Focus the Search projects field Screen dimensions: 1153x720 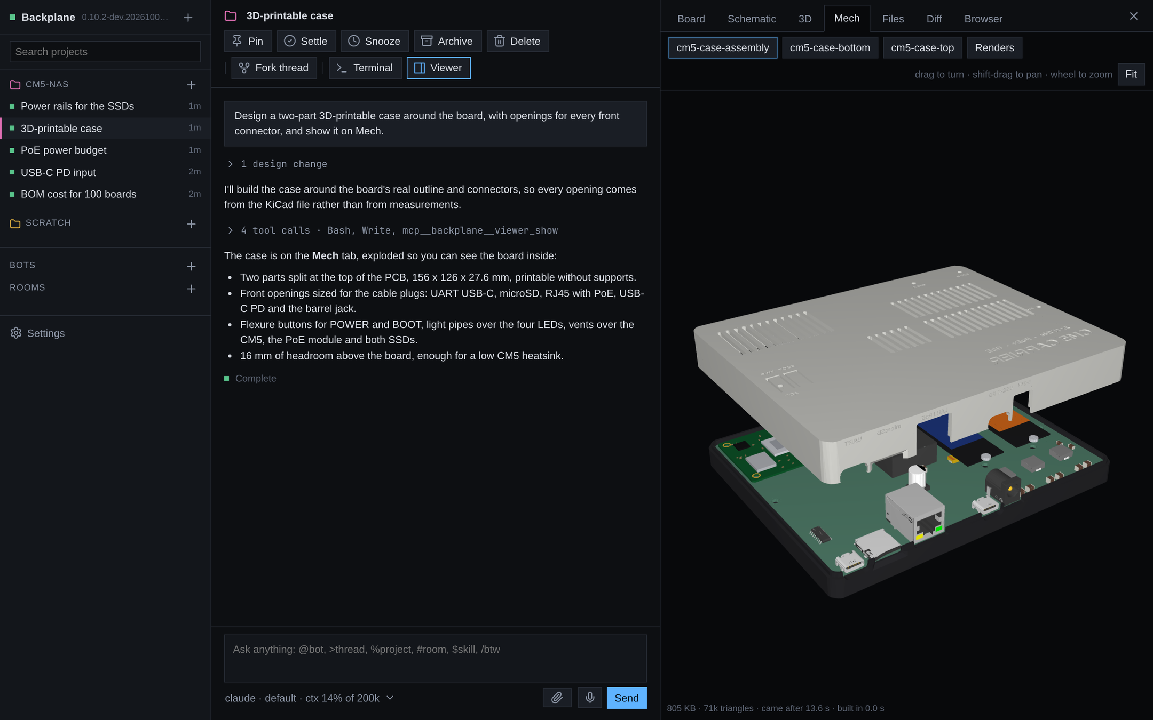[105, 52]
